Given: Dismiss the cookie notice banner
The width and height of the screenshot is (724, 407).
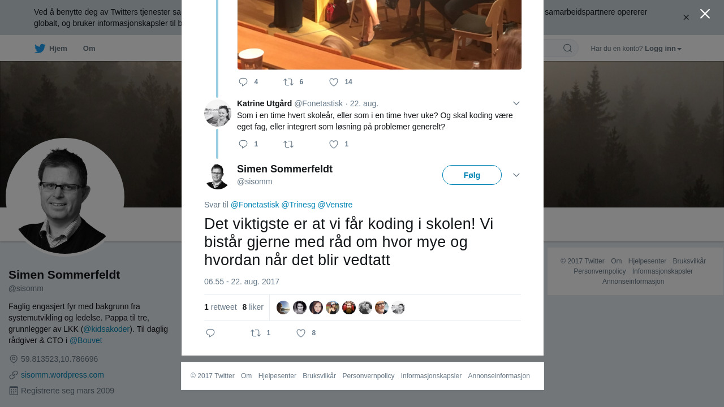Looking at the screenshot, I should 686,18.
